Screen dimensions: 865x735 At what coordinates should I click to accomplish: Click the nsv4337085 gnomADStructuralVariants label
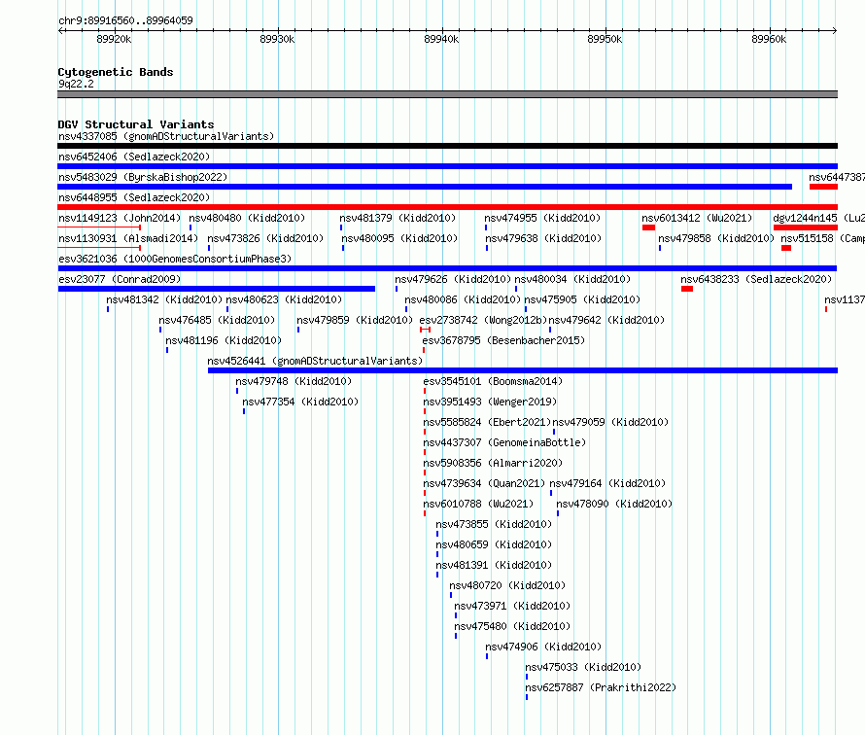pyautogui.click(x=166, y=136)
